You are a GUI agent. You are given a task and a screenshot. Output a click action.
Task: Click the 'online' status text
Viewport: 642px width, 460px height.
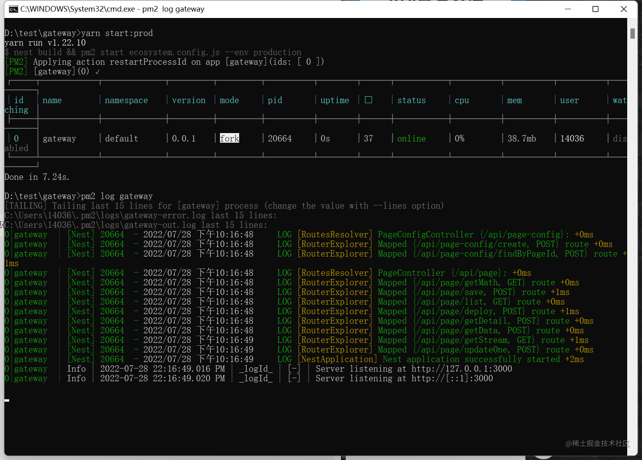point(411,138)
